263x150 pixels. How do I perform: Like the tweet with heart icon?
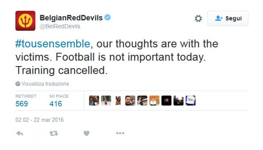click(87, 134)
